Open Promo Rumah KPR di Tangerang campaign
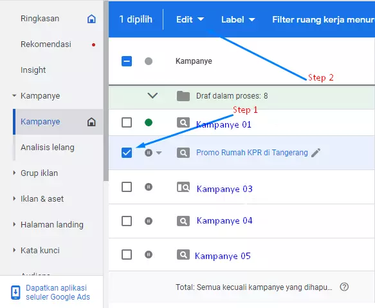 pyautogui.click(x=252, y=153)
